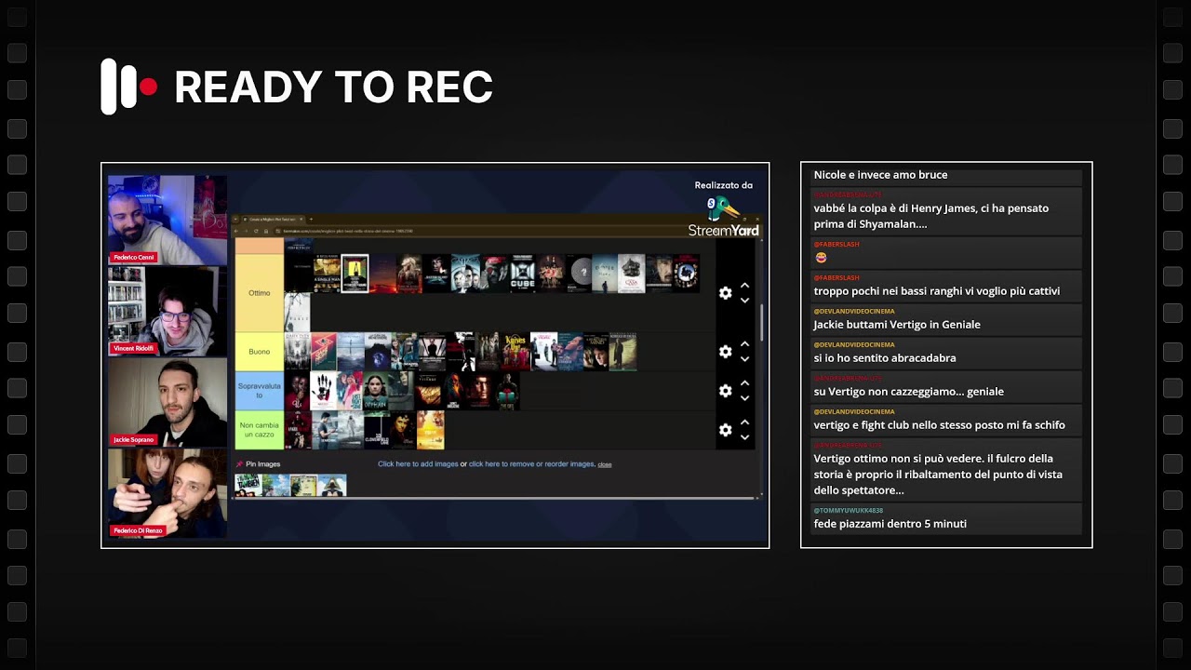The width and height of the screenshot is (1191, 670).
Task: Click the Pin Images pushpin icon
Action: point(239,463)
